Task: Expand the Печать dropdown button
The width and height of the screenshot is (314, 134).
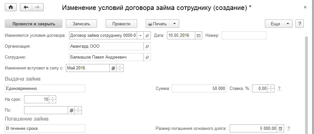Action: (x=174, y=24)
